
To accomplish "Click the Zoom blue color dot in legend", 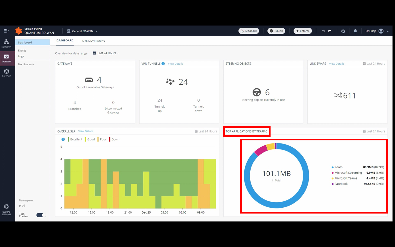I will pos(333,167).
